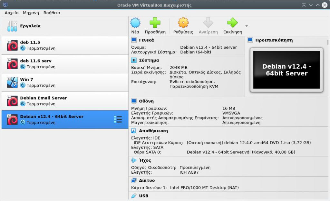Open the Αρχείο menu
Viewport: 330px width, 201px height.
pyautogui.click(x=11, y=13)
